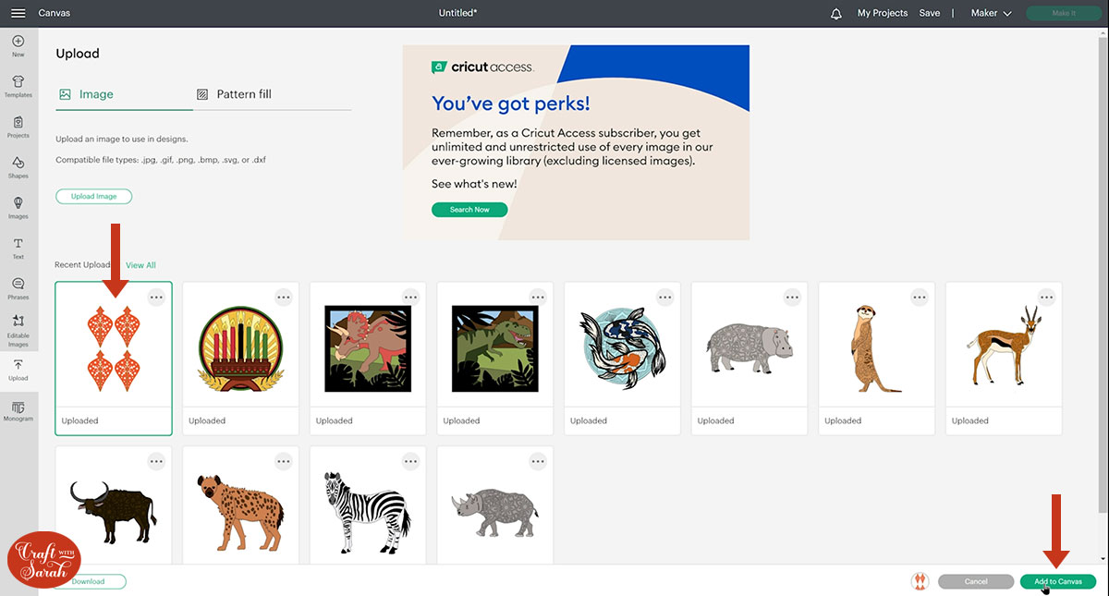Screen dimensions: 1109x596
Task: Open the Phrases panel
Action: click(18, 288)
